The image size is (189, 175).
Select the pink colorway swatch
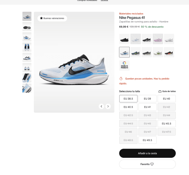[158, 39]
